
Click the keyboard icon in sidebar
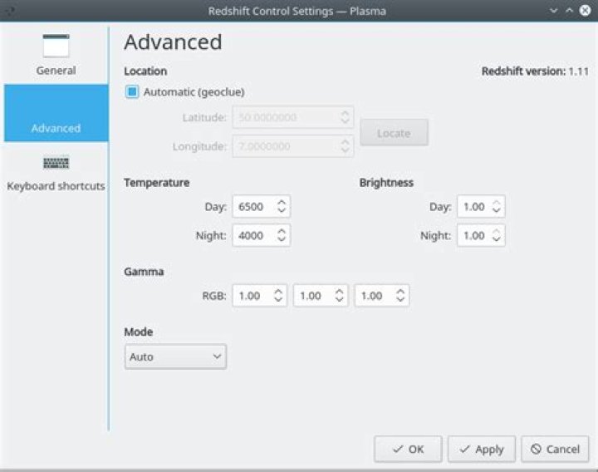[56, 163]
